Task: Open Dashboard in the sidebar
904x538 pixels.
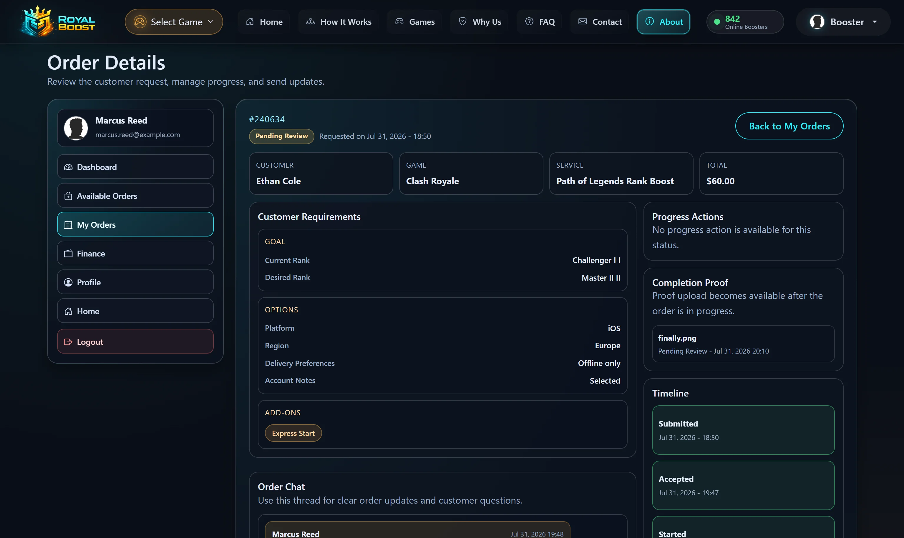Action: tap(135, 167)
